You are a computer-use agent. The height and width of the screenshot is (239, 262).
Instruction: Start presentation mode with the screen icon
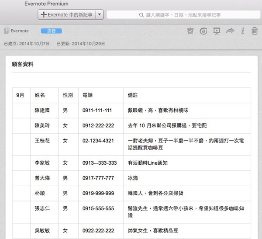217,31
